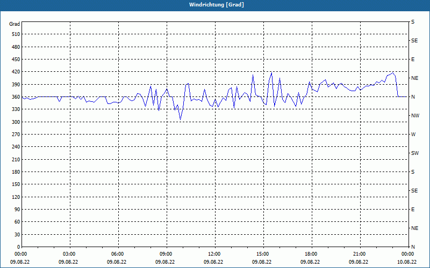Click the N compass label level with 0
This screenshot has width=430, height=268.
[413, 247]
